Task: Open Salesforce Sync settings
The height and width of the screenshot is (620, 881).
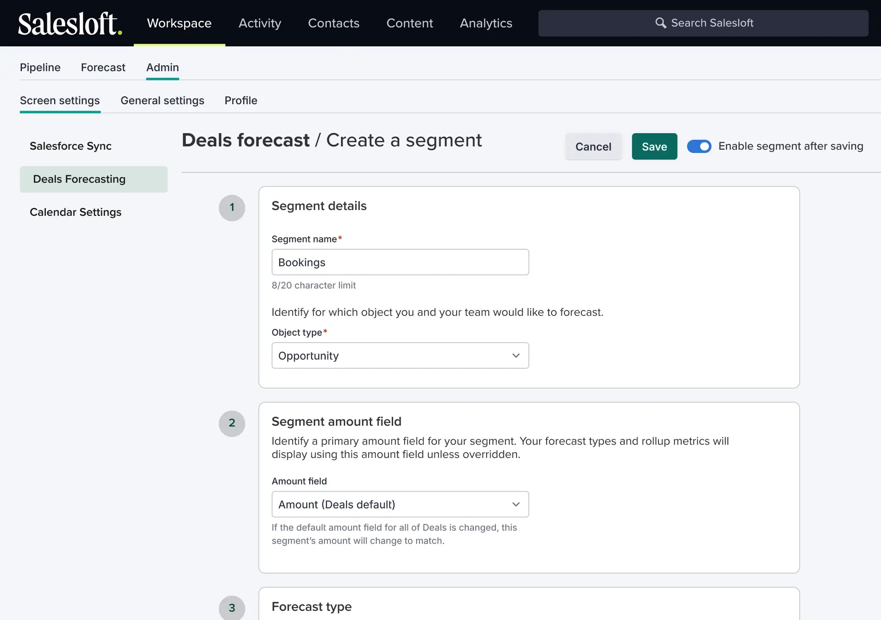Action: (71, 146)
